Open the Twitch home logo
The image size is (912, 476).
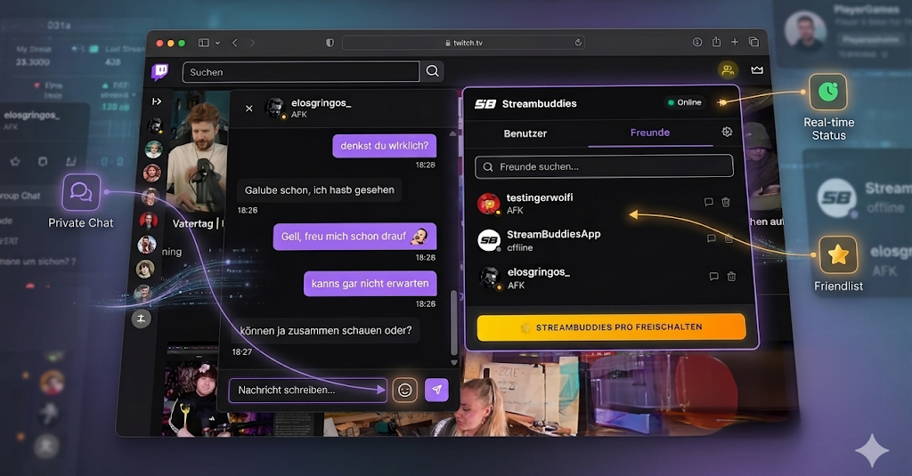click(160, 71)
